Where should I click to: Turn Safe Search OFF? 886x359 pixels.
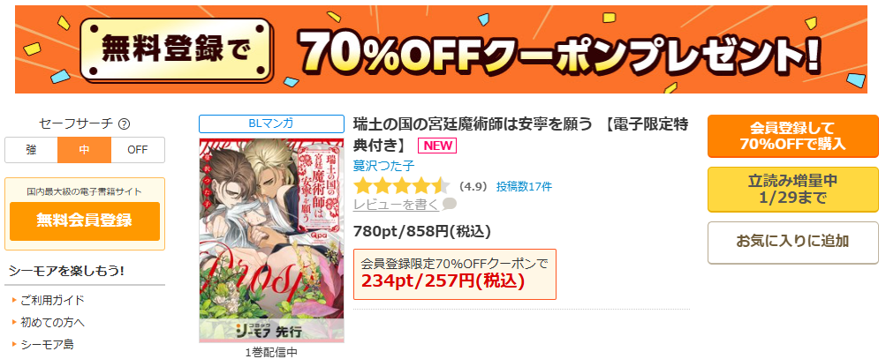(138, 150)
